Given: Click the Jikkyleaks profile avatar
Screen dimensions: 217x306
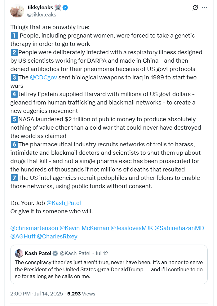Looking at the screenshot, I should click(17, 11).
